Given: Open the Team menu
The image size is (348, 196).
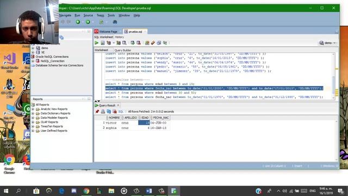Looking at the screenshot, I should click(100, 15).
